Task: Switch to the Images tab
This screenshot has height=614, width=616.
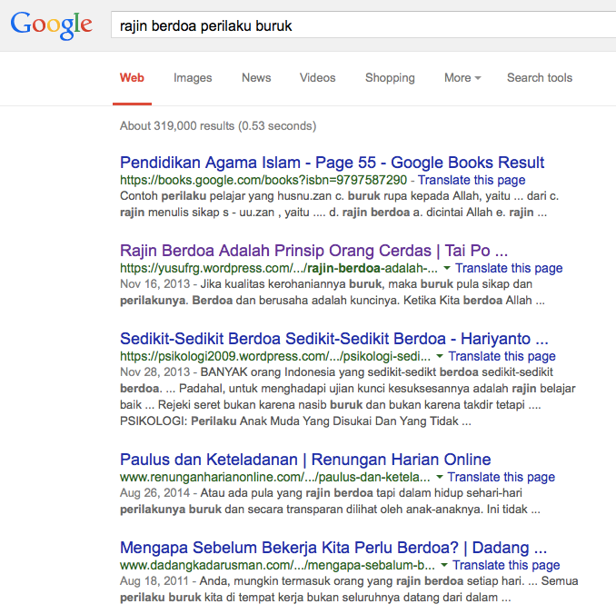Action: coord(193,78)
